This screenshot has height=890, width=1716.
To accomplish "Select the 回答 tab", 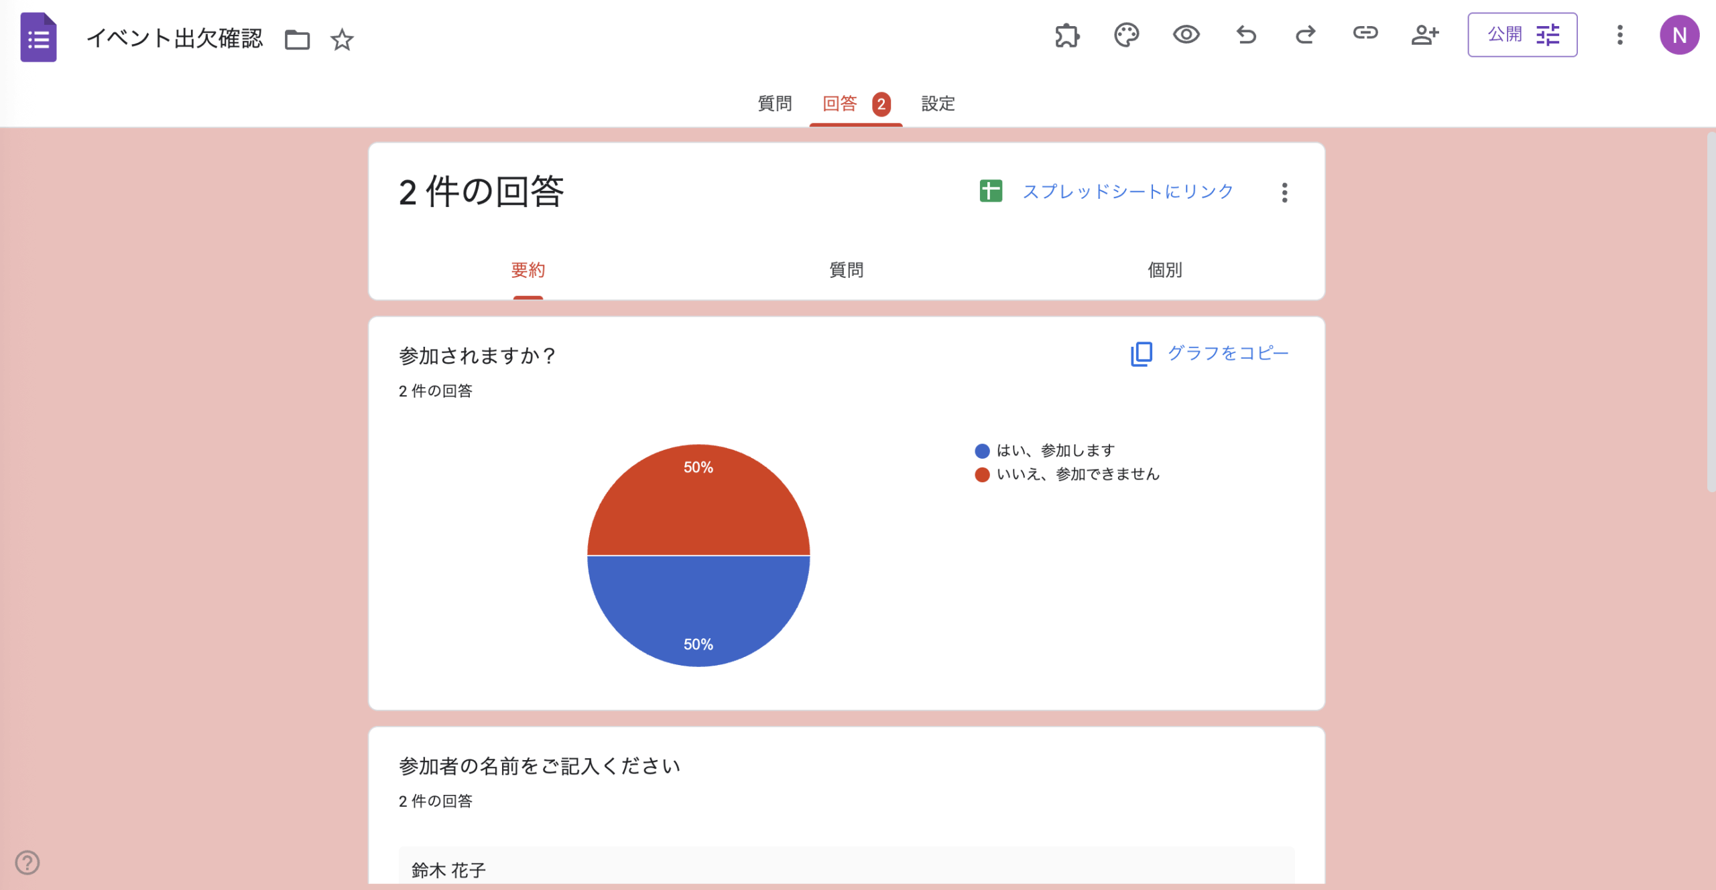I will [840, 104].
